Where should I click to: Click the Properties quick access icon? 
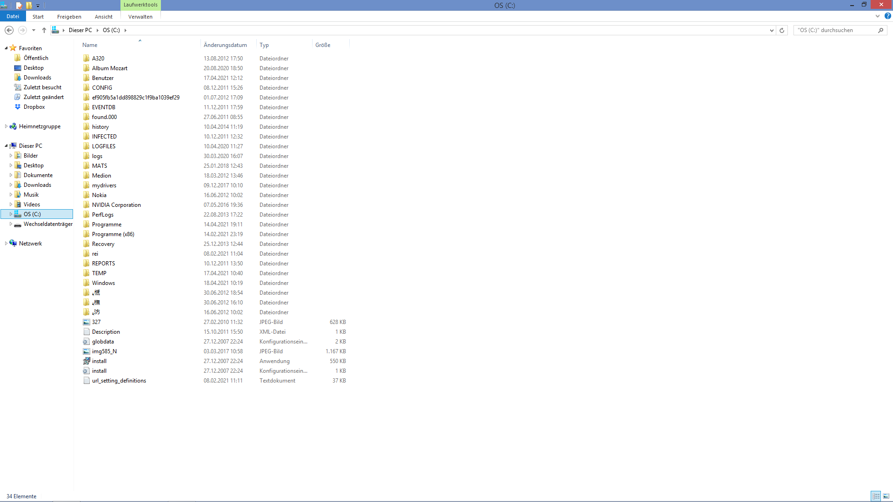pos(19,6)
